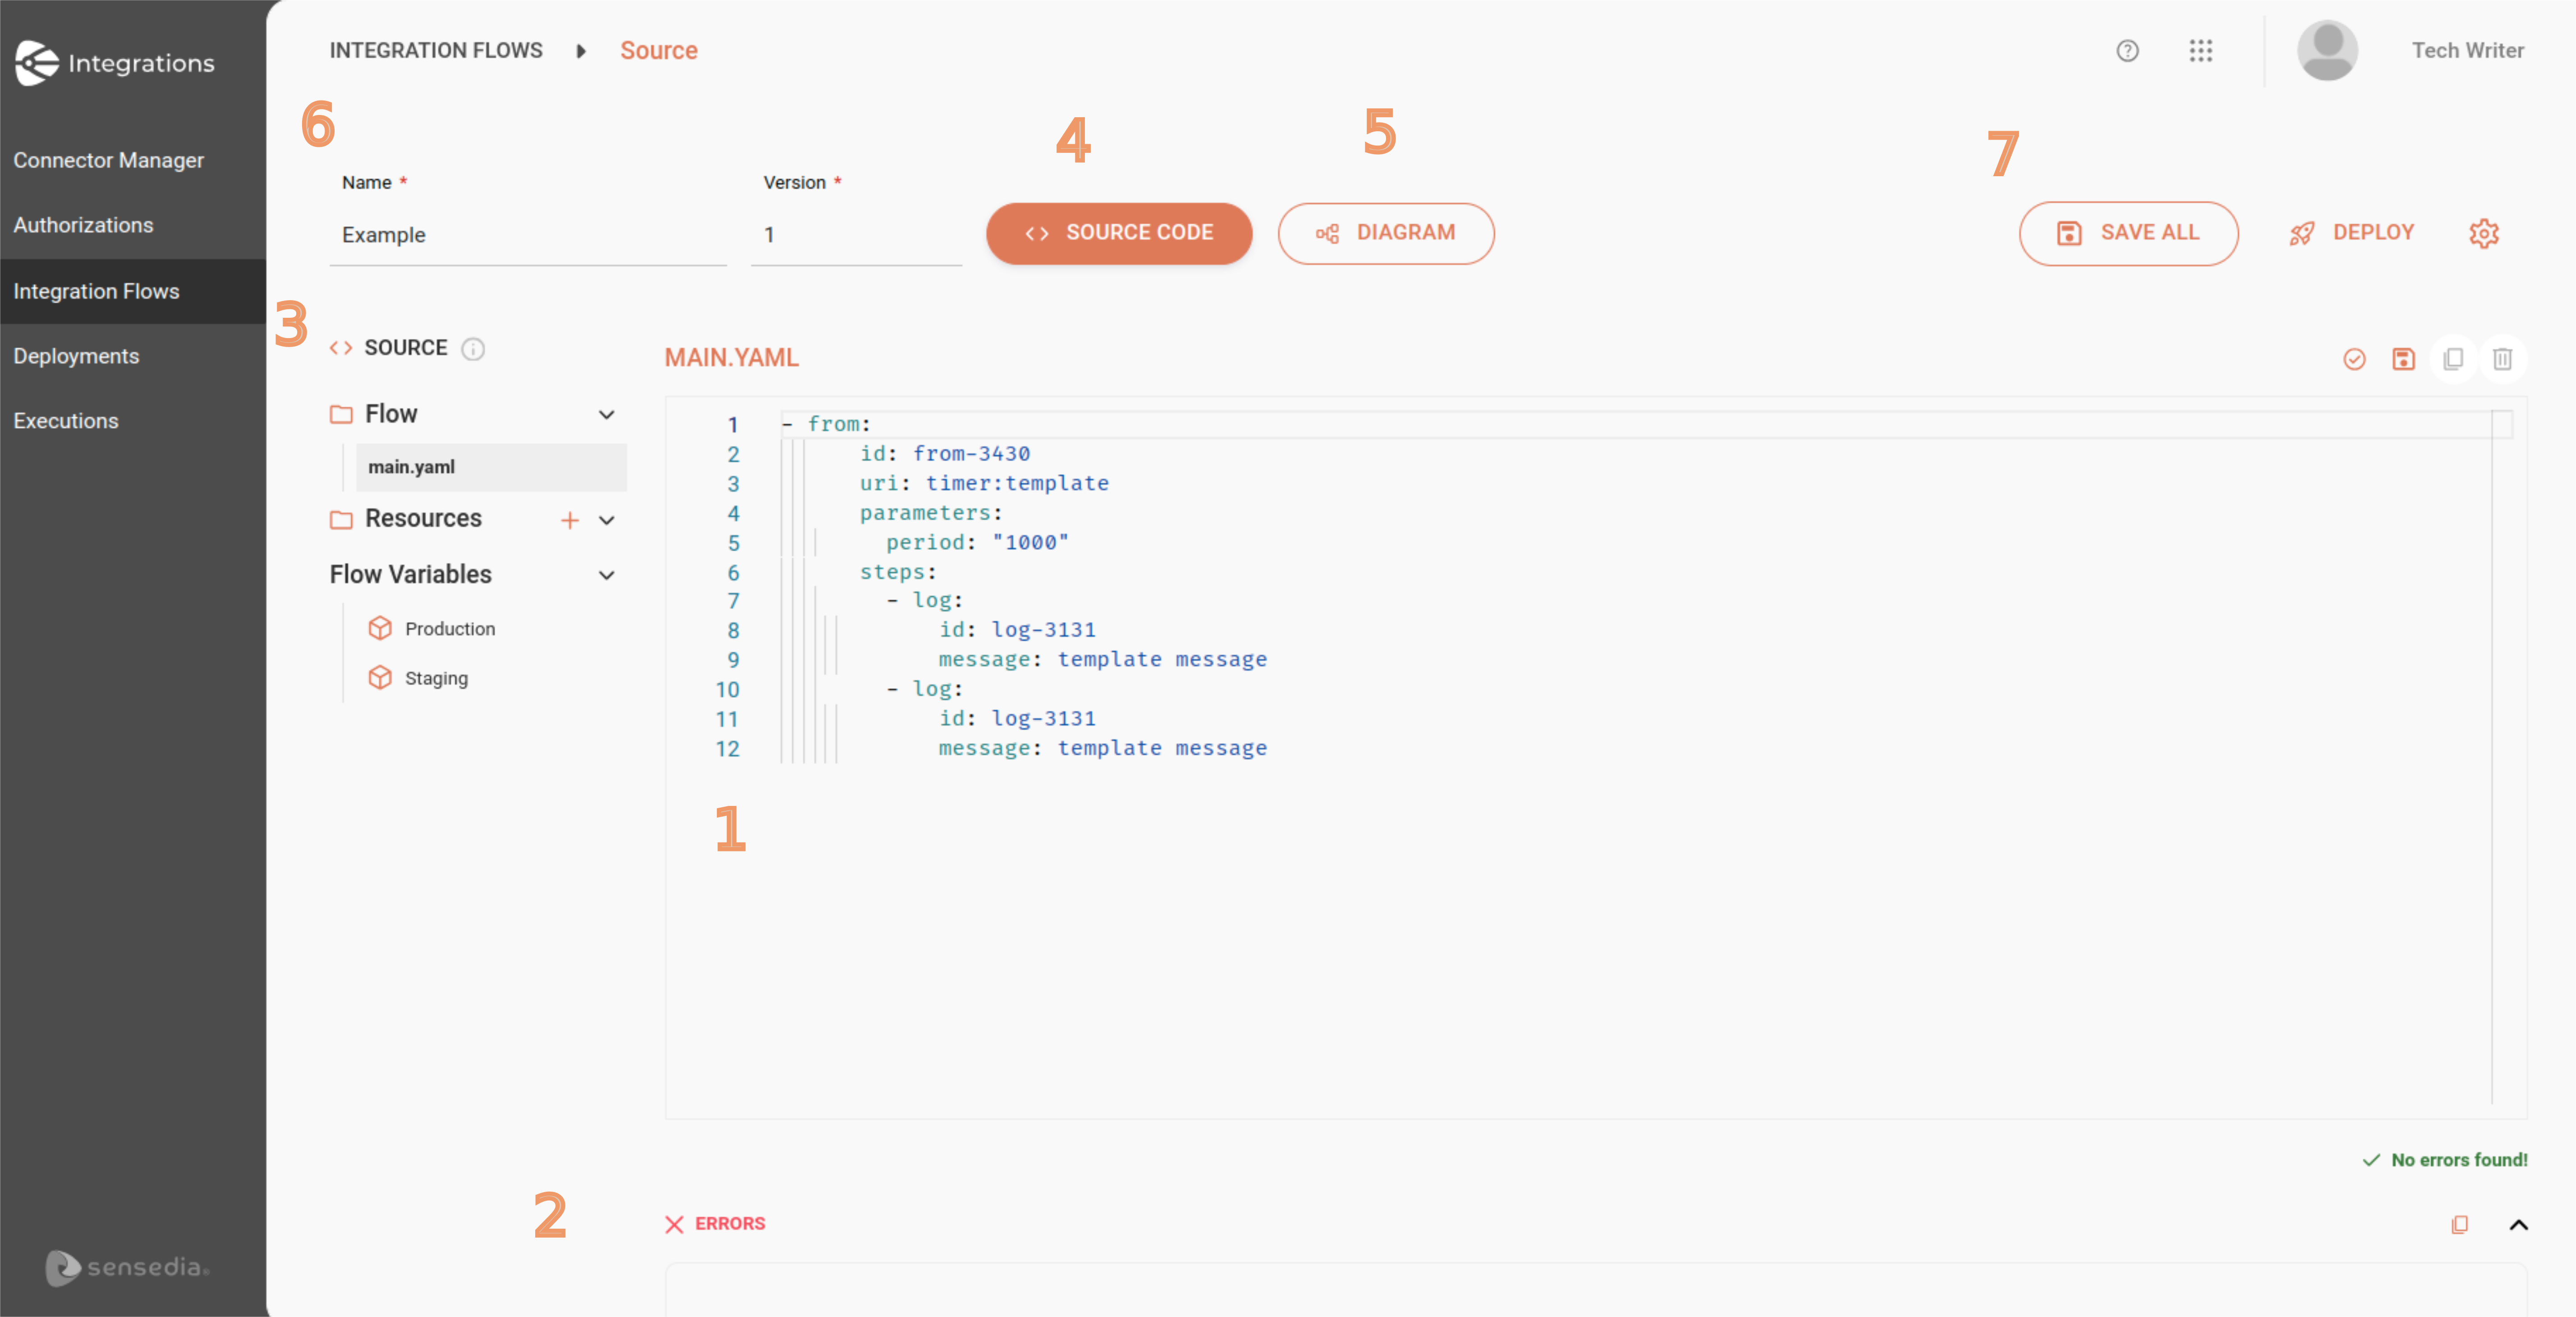Click the Sensedia logo at sidebar bottom
The height and width of the screenshot is (1317, 2576).
pyautogui.click(x=128, y=1267)
